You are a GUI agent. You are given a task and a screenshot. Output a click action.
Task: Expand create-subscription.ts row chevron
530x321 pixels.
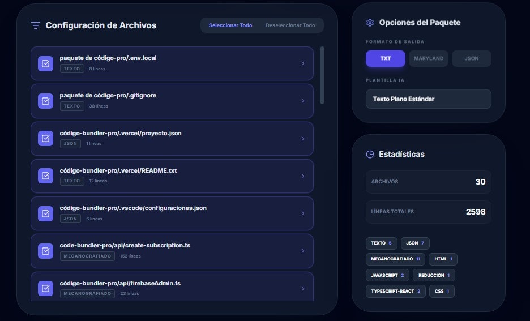(303, 251)
